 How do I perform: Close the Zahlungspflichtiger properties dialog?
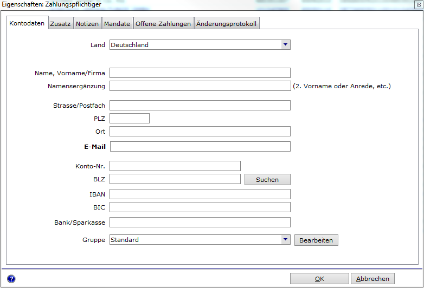coord(419,4)
